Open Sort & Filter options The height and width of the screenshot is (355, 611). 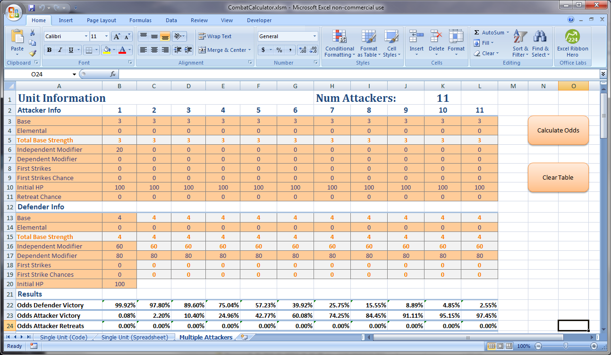click(520, 43)
